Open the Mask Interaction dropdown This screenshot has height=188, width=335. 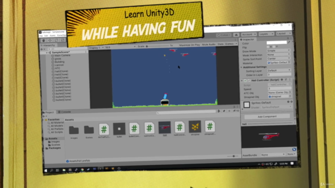[x=278, y=54]
